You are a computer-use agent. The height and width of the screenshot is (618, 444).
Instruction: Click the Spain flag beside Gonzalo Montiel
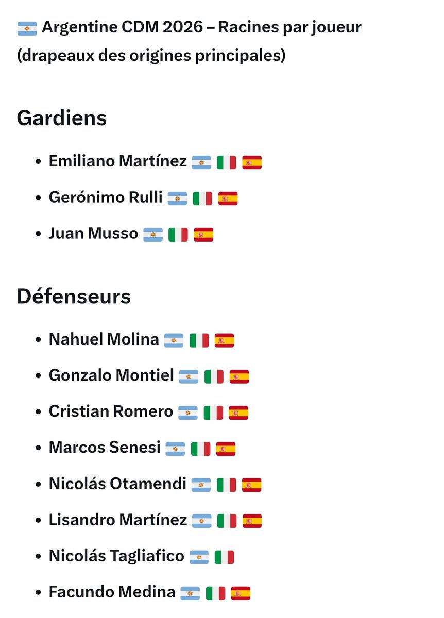[x=239, y=376]
